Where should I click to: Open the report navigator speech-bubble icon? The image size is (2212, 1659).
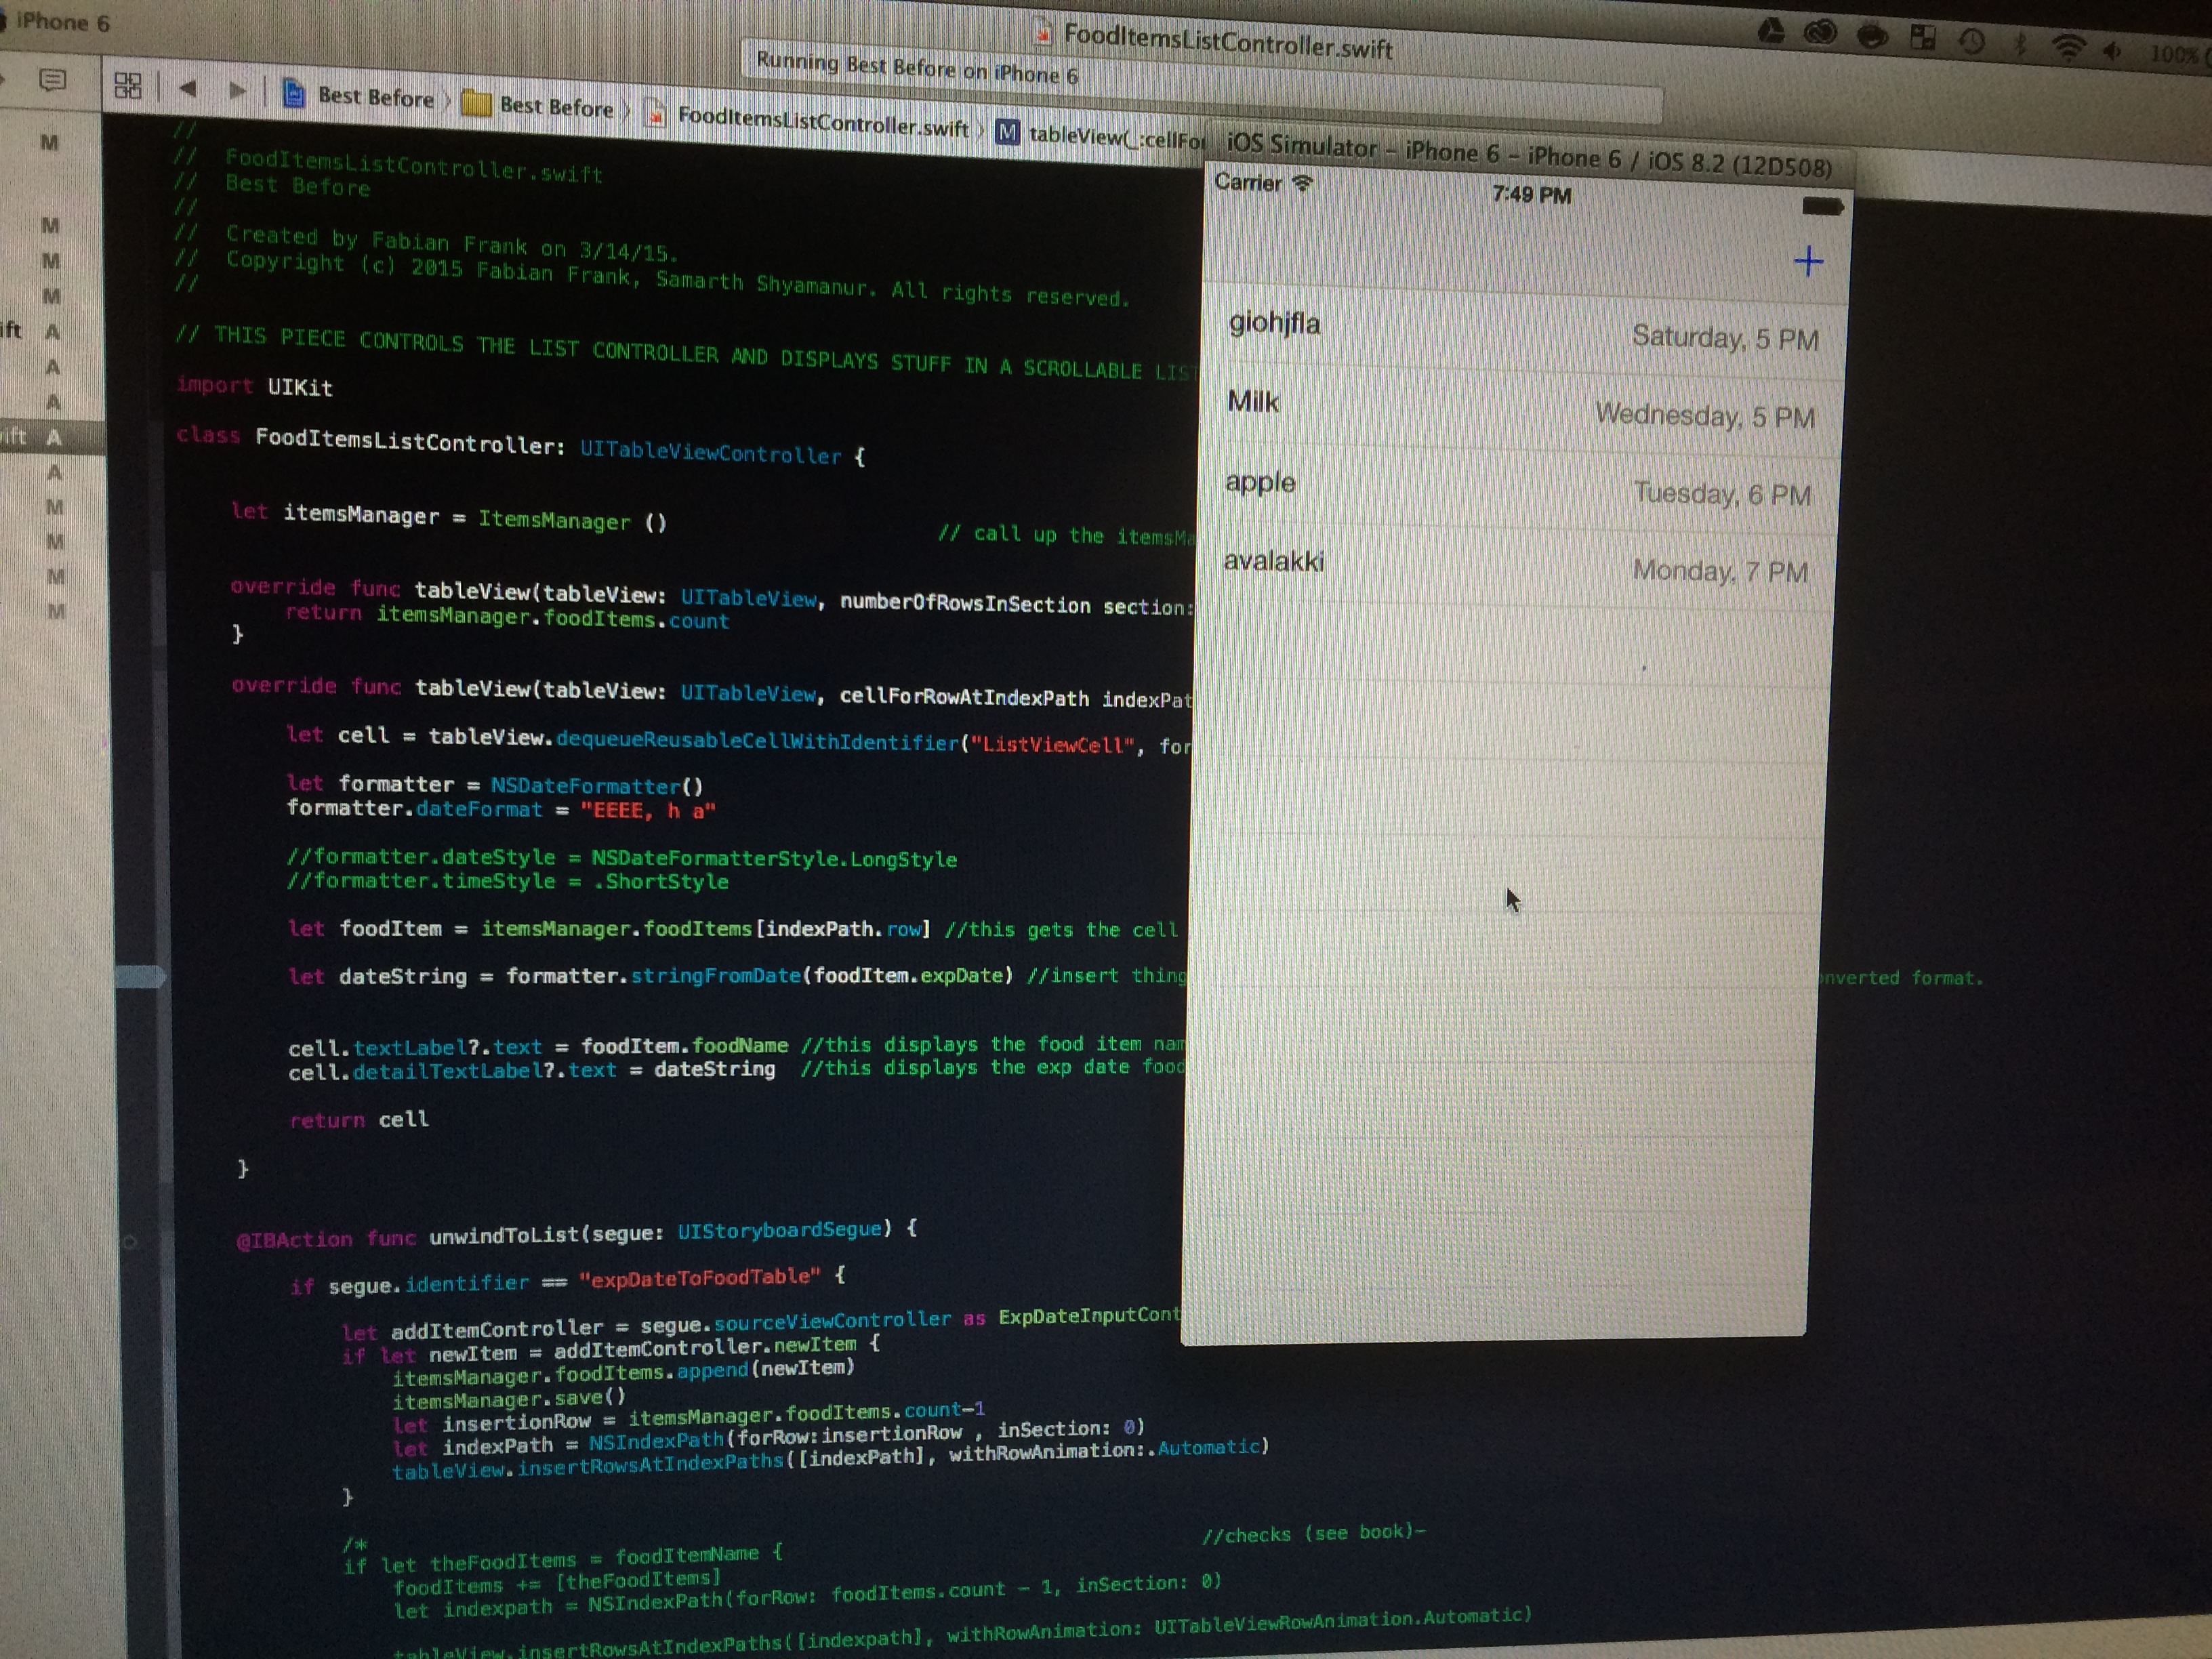(53, 79)
